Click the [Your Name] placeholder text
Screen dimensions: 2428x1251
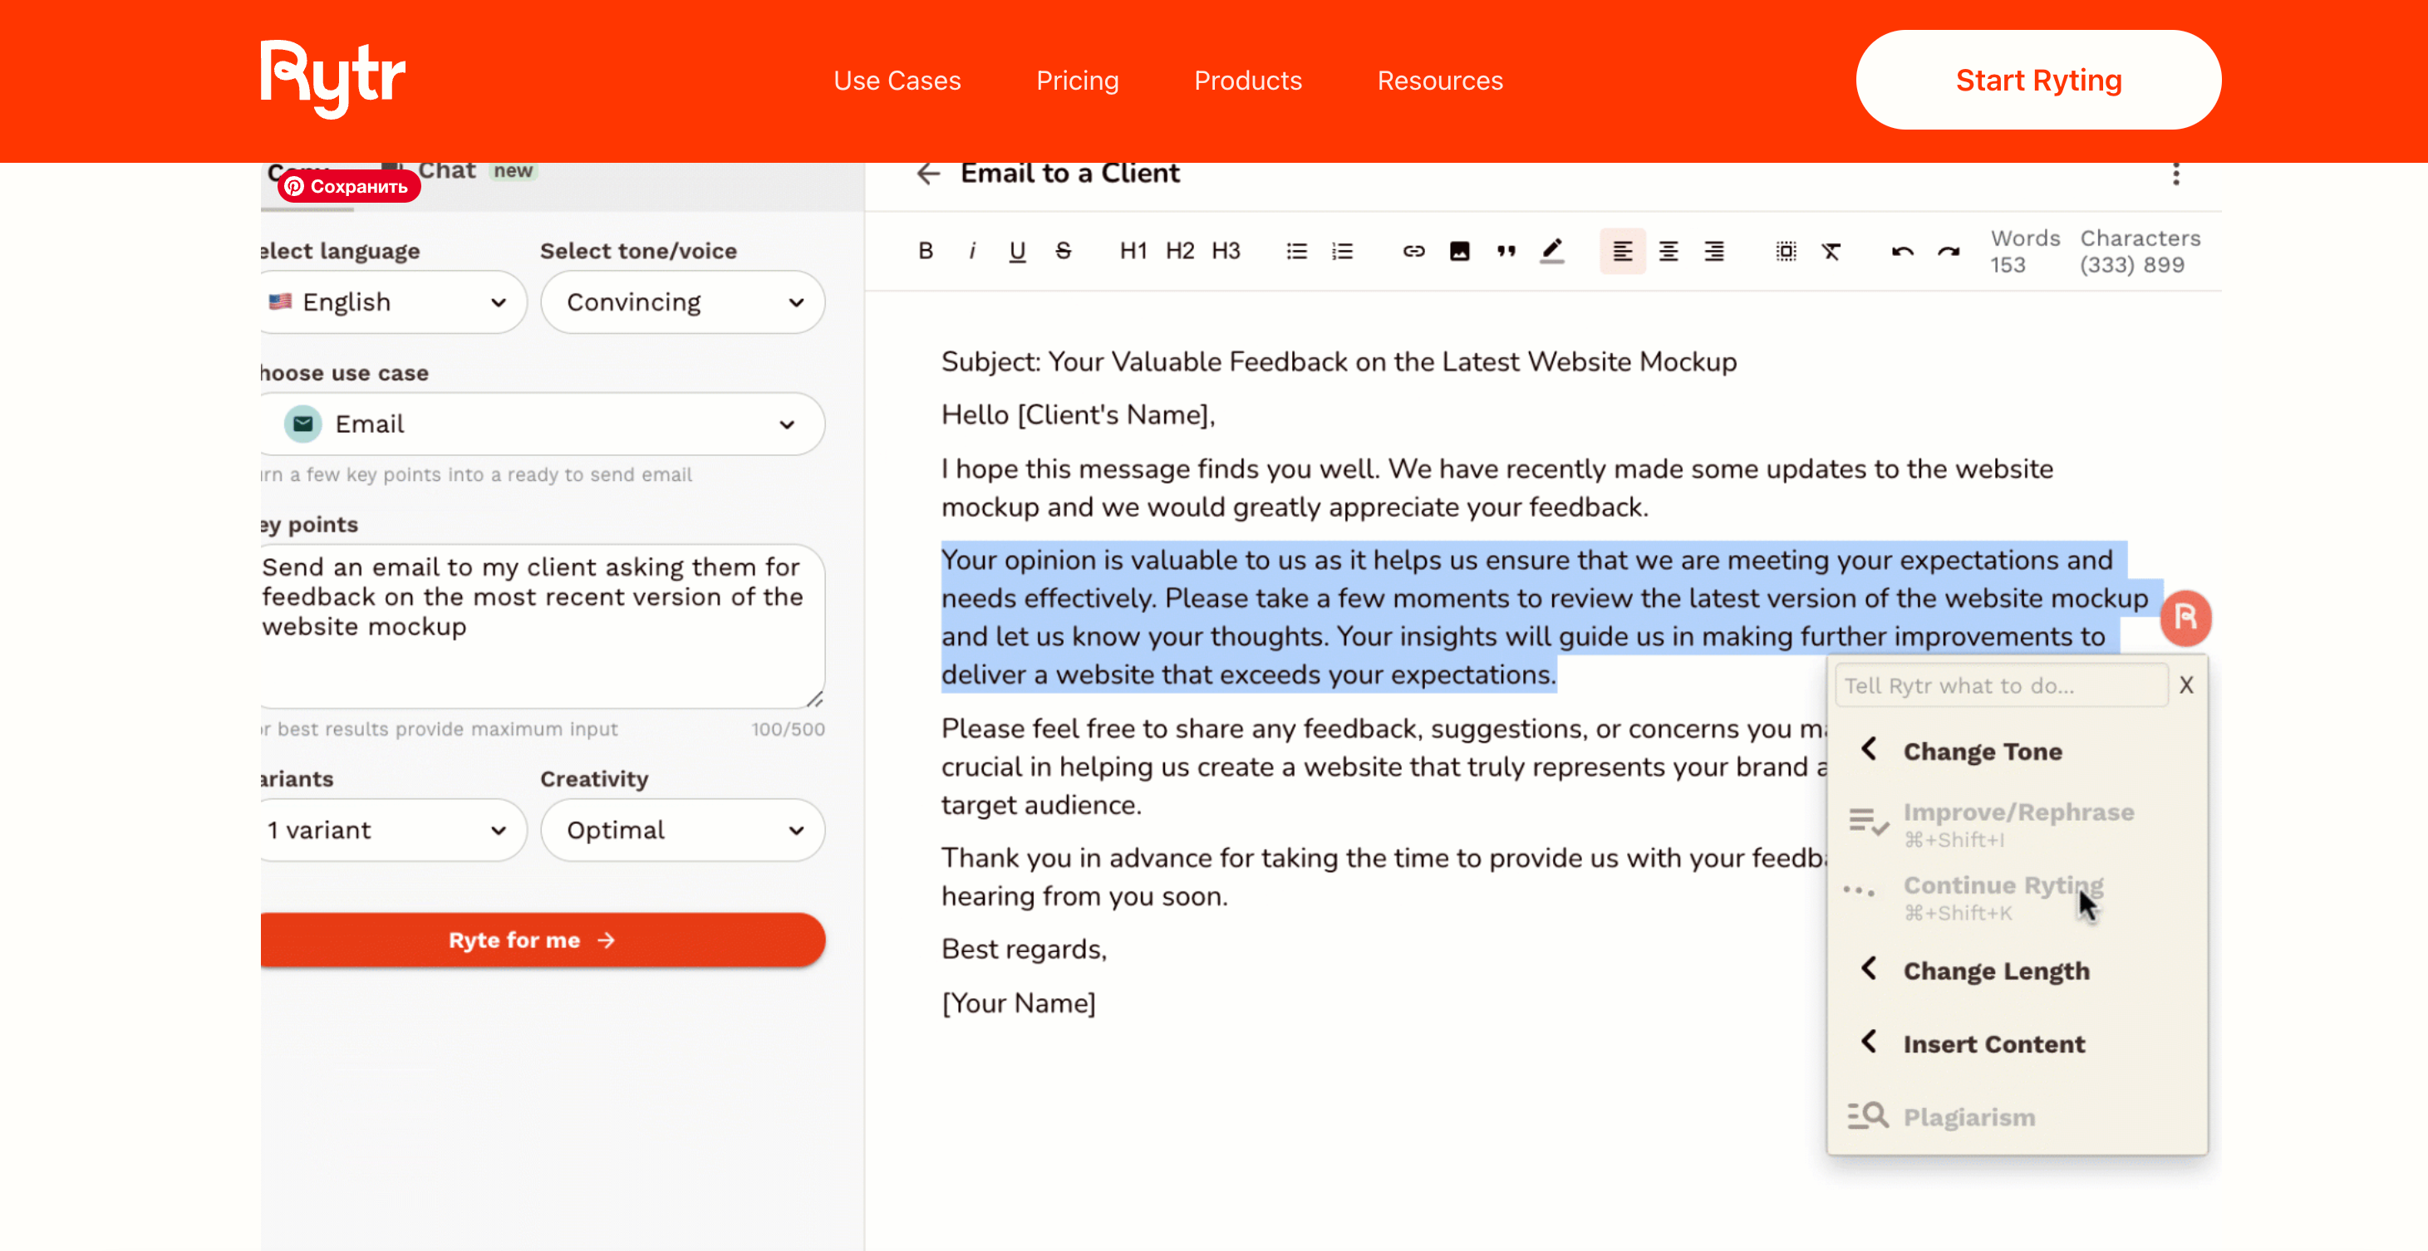click(x=1018, y=1003)
